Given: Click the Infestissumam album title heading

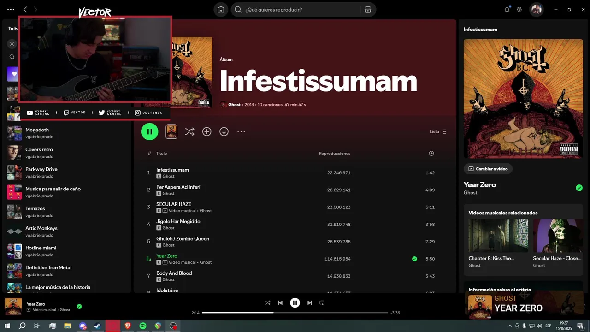Looking at the screenshot, I should click(x=318, y=81).
